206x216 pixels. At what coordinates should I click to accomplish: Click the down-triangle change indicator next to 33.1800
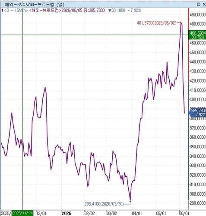[110, 10]
